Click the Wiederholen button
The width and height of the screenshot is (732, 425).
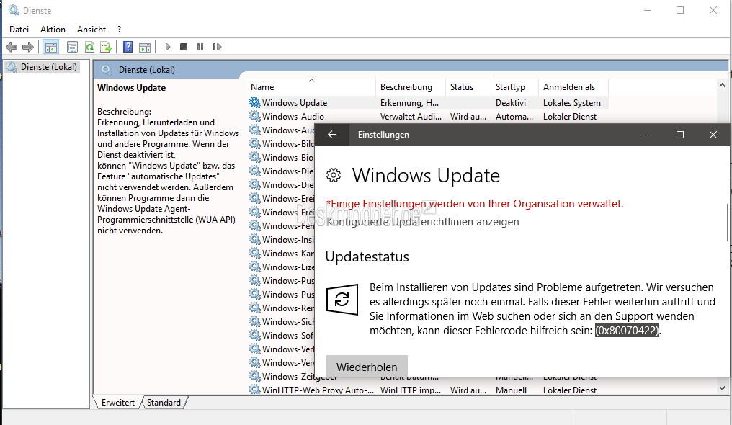pyautogui.click(x=367, y=367)
